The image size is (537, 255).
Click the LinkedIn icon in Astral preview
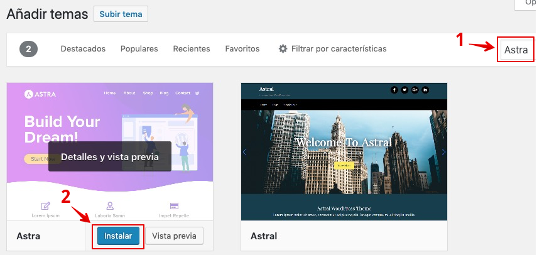425,90
